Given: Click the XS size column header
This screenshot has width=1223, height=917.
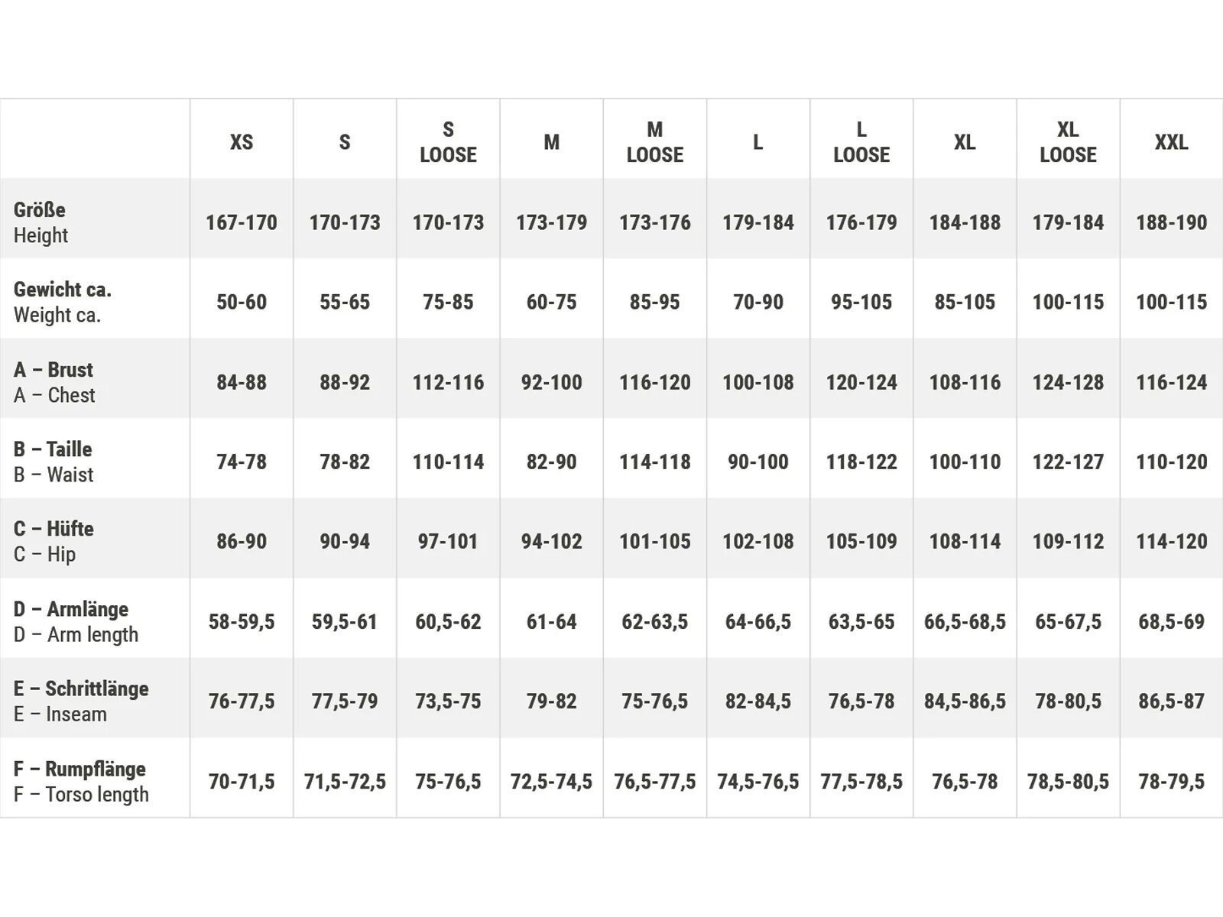Looking at the screenshot, I should coord(242,142).
